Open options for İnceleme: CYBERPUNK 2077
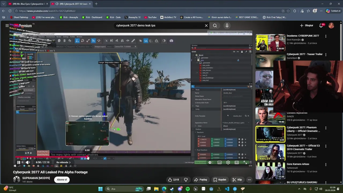Image resolution: width=343 pixels, height=193 pixels. click(326, 36)
